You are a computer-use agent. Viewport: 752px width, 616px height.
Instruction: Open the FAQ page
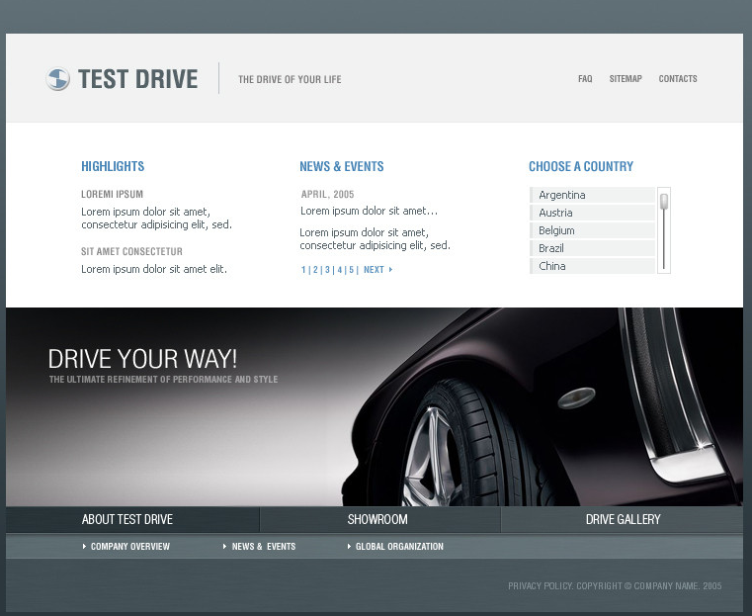point(585,79)
